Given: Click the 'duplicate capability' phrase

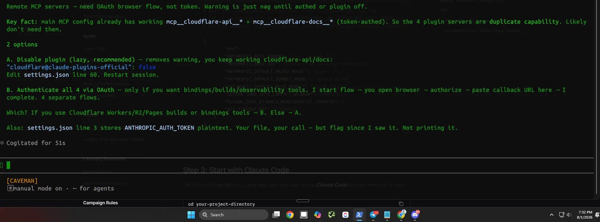Looking at the screenshot, I should pyautogui.click(x=524, y=22).
